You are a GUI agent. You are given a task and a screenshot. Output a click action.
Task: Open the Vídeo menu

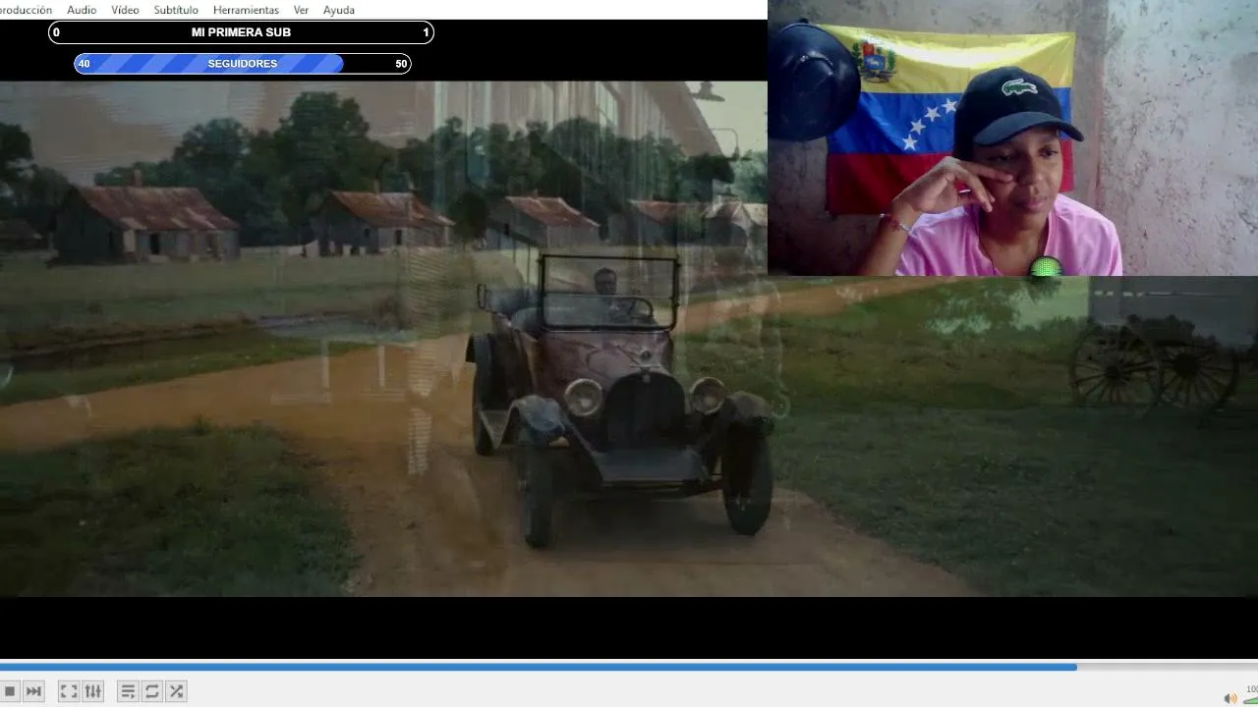tap(125, 10)
